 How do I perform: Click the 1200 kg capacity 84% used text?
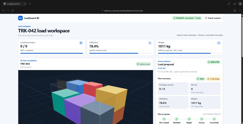click(170, 50)
